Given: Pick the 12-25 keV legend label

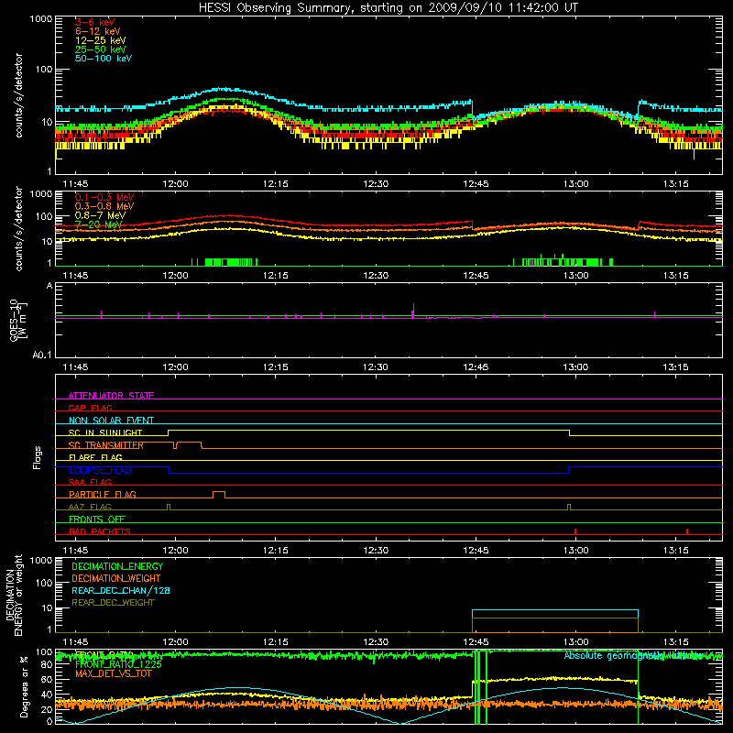Looking at the screenshot, I should [x=101, y=40].
